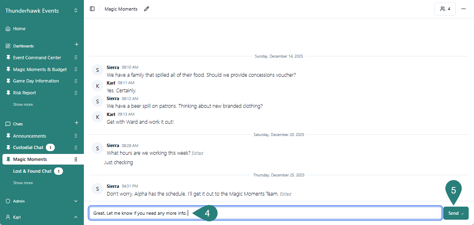This screenshot has height=225, width=474.
Task: Add a new dashboard with plus icon
Action: pyautogui.click(x=76, y=45)
